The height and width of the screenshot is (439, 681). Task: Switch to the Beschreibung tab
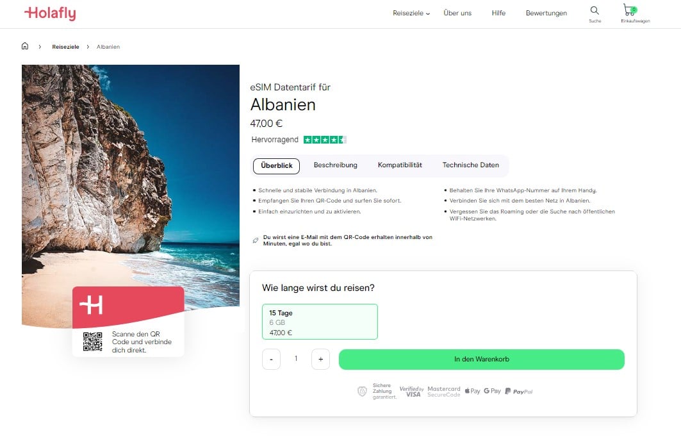335,165
